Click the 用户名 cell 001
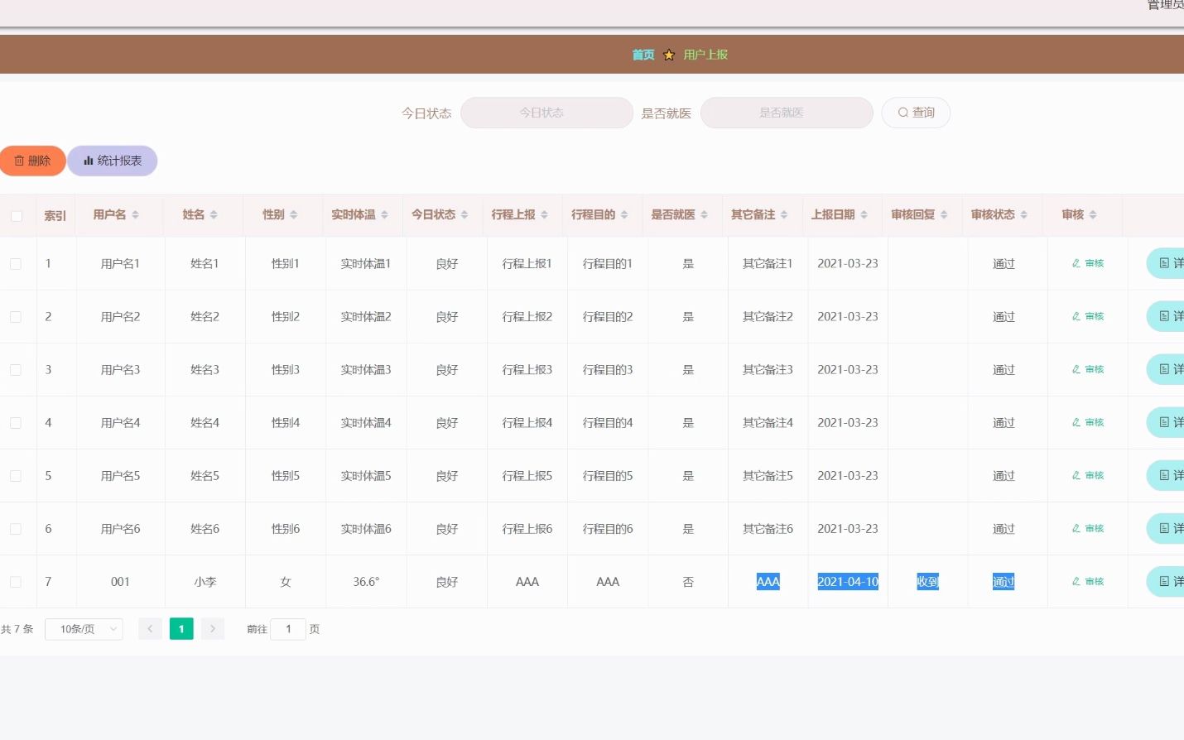 pyautogui.click(x=120, y=582)
